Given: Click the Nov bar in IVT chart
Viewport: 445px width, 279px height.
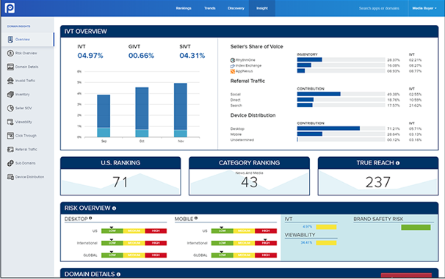Looking at the screenshot, I should pyautogui.click(x=181, y=110).
